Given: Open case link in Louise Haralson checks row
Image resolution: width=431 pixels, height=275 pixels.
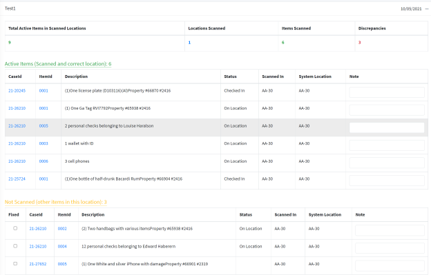Looking at the screenshot, I should [17, 126].
